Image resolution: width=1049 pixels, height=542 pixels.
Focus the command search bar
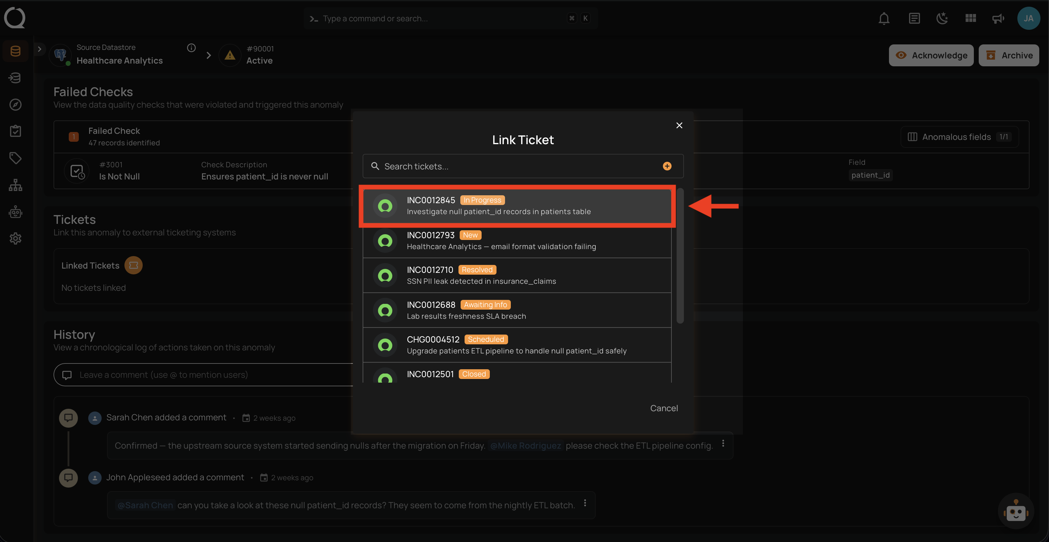[450, 18]
